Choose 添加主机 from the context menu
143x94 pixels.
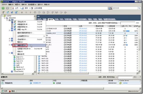30,22
